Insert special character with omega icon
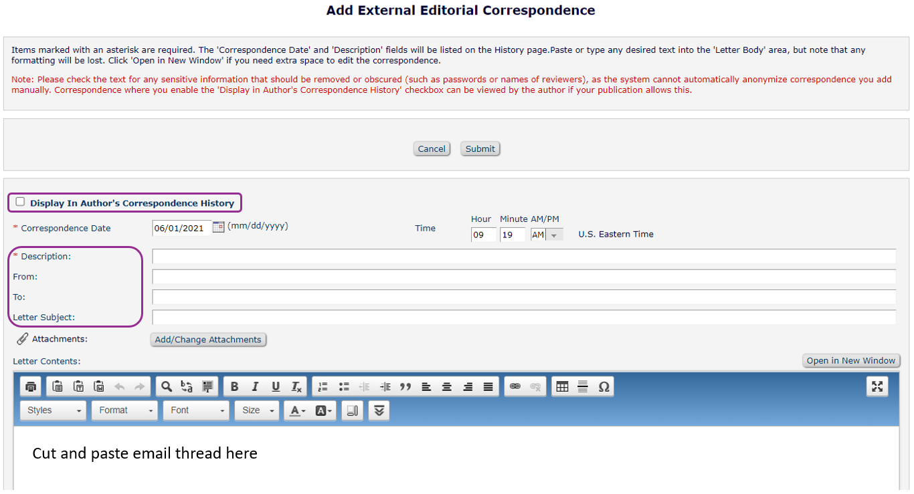This screenshot has height=494, width=914. click(x=604, y=387)
